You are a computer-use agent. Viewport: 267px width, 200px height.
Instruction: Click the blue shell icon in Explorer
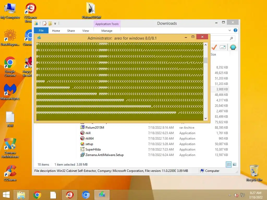[x=233, y=47]
